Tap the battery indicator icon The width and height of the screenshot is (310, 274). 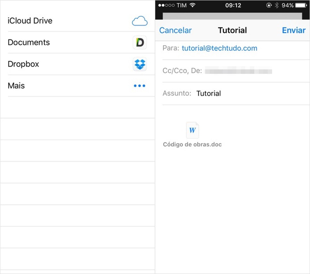pyautogui.click(x=301, y=5)
